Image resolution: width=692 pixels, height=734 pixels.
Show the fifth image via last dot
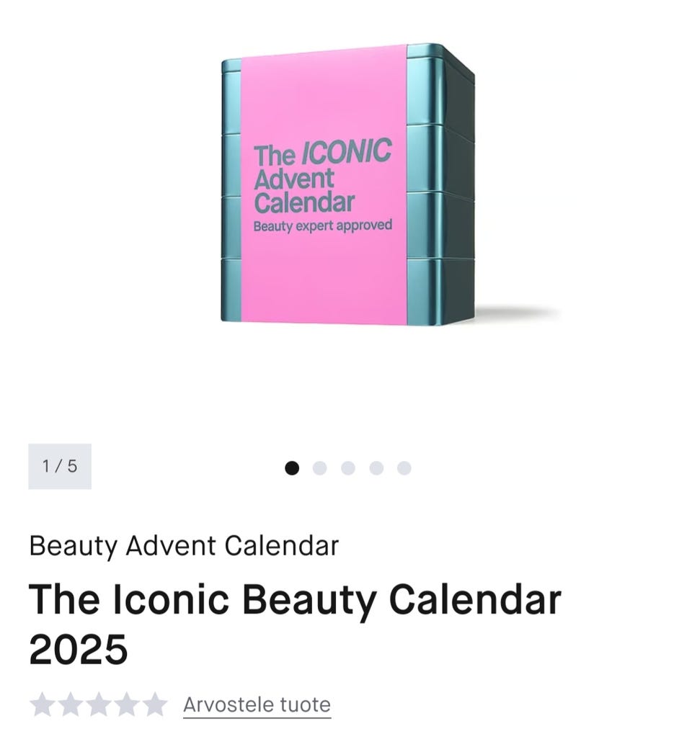[x=404, y=468]
